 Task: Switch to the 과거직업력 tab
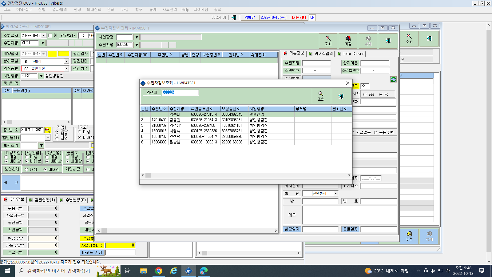coord(321,54)
